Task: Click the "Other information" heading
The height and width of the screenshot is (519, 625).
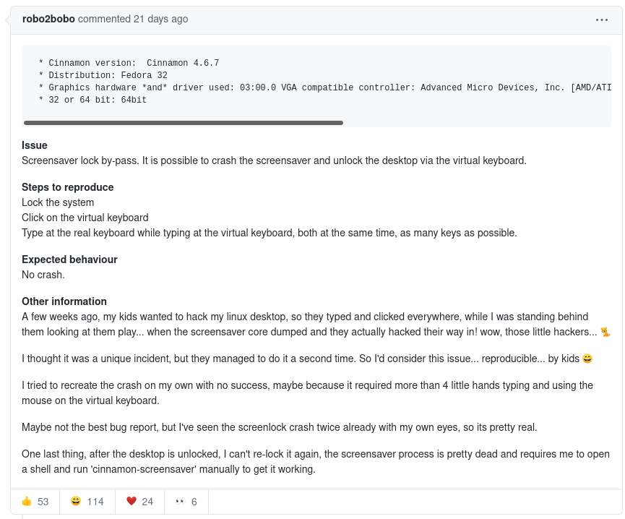Action: point(64,301)
